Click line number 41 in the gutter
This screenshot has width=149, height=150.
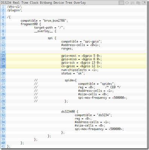(x=3, y=147)
